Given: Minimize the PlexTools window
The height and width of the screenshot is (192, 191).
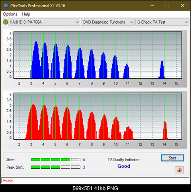Looking at the screenshot, I should tap(152, 6).
